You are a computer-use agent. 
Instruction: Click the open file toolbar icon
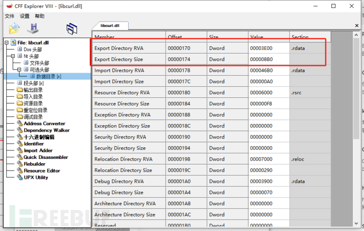coord(14,28)
